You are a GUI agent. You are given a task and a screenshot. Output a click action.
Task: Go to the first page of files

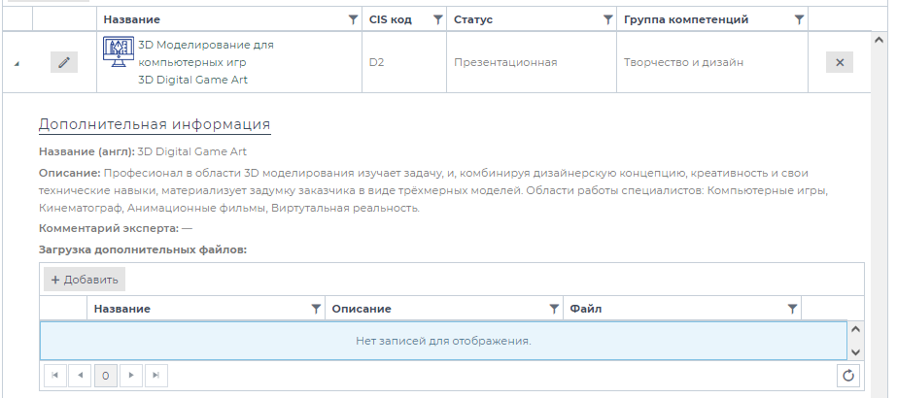pos(54,376)
